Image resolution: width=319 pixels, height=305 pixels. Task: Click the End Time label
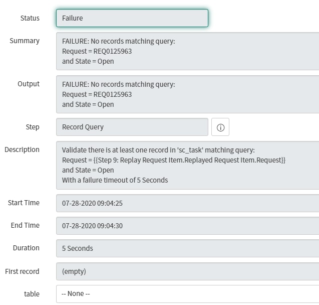25,225
